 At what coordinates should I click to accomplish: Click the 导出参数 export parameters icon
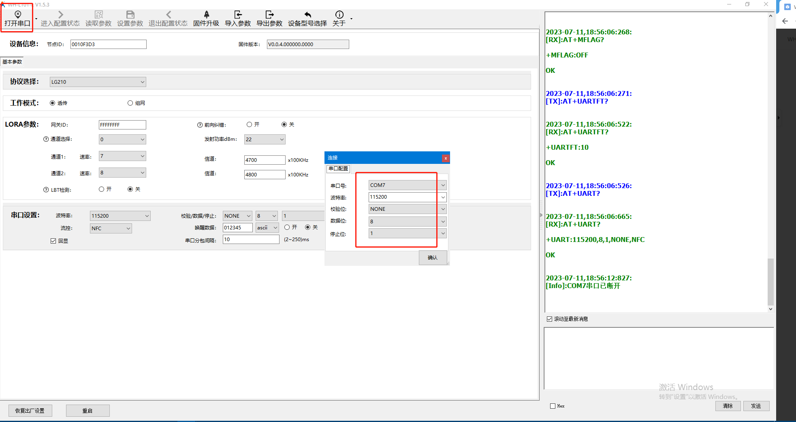coord(269,15)
